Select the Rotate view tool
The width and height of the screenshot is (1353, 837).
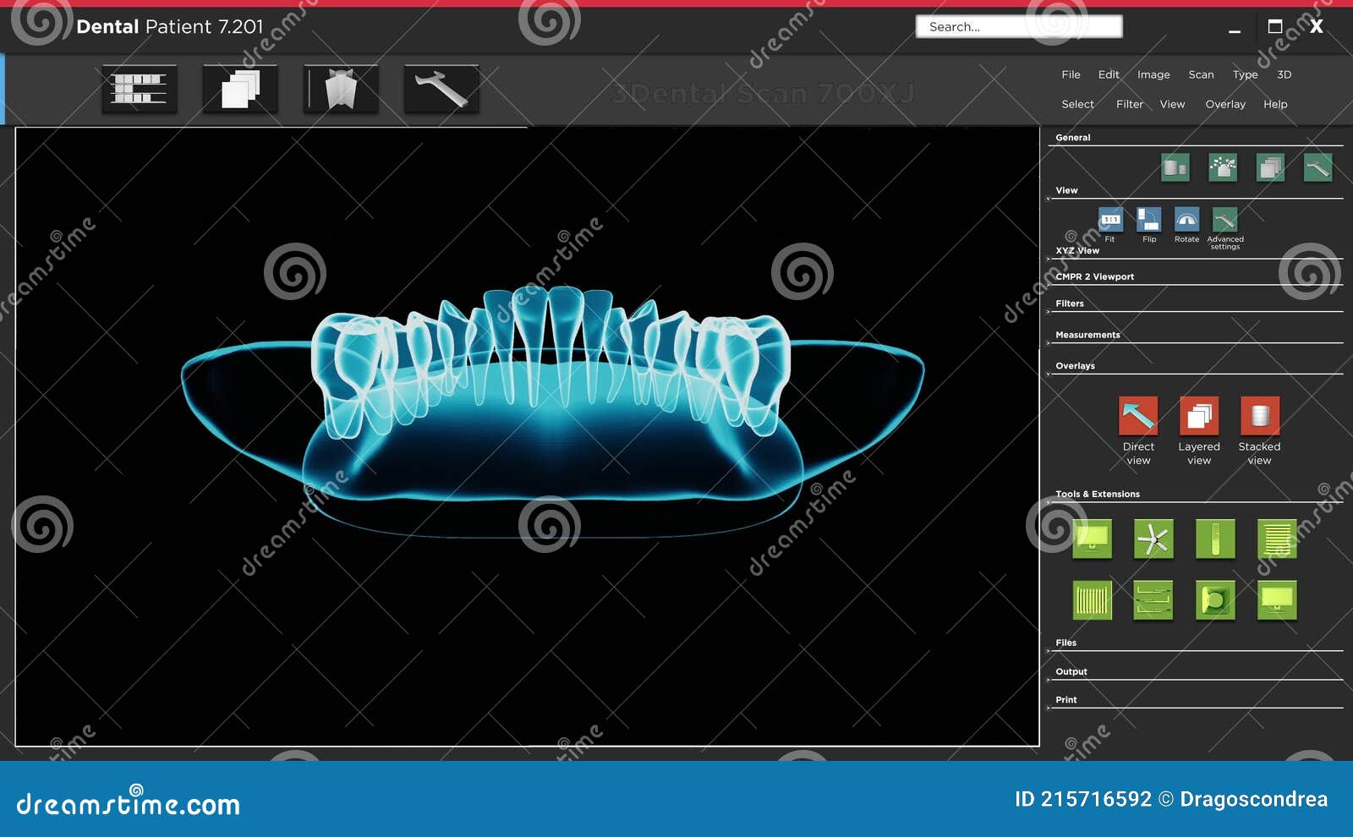tap(1186, 222)
